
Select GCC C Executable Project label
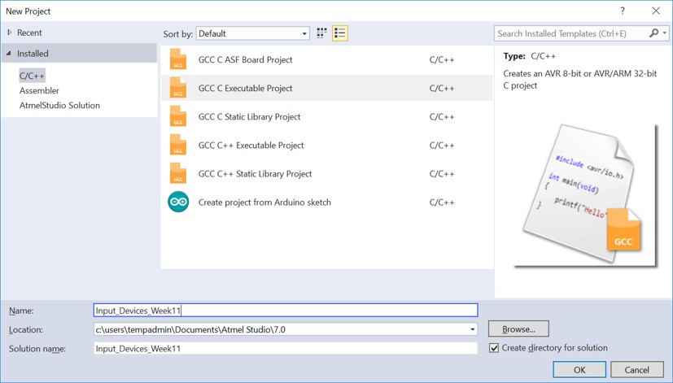[245, 88]
